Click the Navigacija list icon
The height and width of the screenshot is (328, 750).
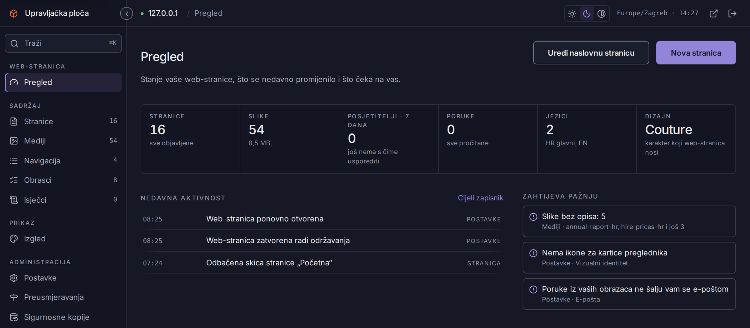pyautogui.click(x=14, y=161)
